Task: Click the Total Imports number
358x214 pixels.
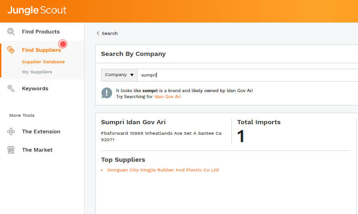Action: 241,137
